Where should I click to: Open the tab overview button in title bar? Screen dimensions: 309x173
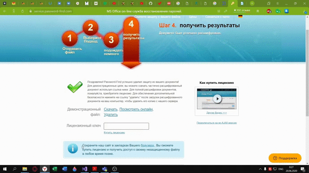(269, 3)
